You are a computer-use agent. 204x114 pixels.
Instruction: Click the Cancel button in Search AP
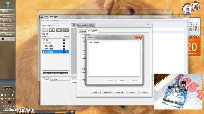(135, 80)
